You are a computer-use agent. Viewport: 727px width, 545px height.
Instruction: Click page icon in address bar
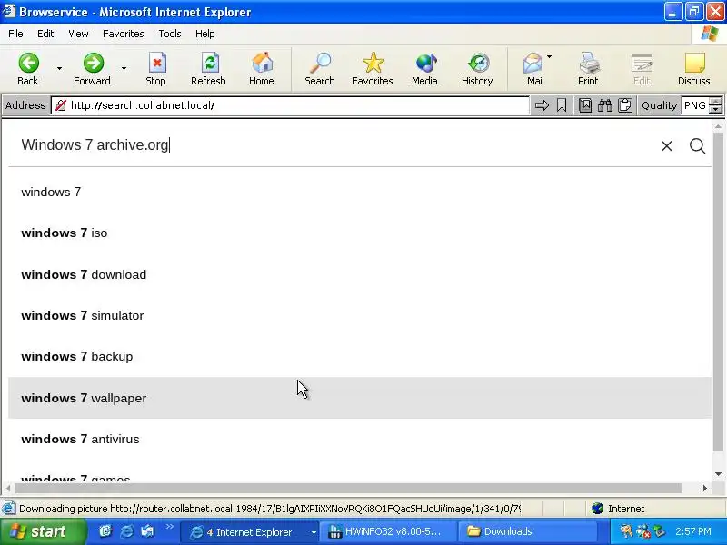tap(60, 105)
